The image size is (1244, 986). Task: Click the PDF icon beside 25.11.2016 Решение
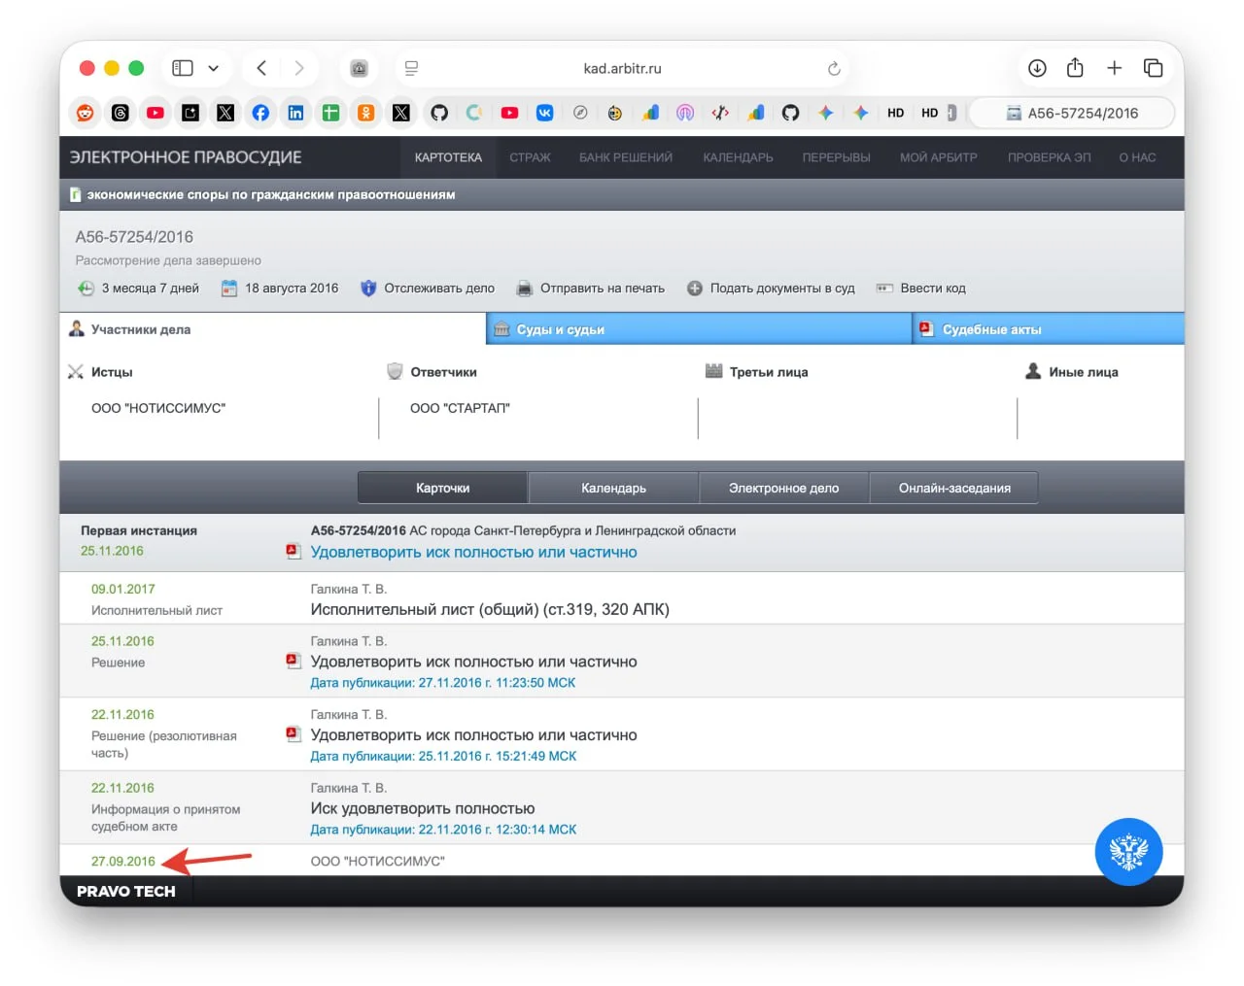coord(293,661)
